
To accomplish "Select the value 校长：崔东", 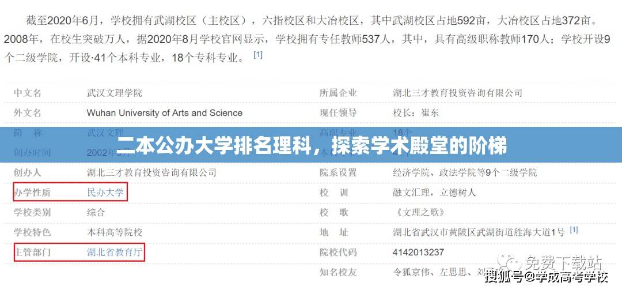I will 416,113.
